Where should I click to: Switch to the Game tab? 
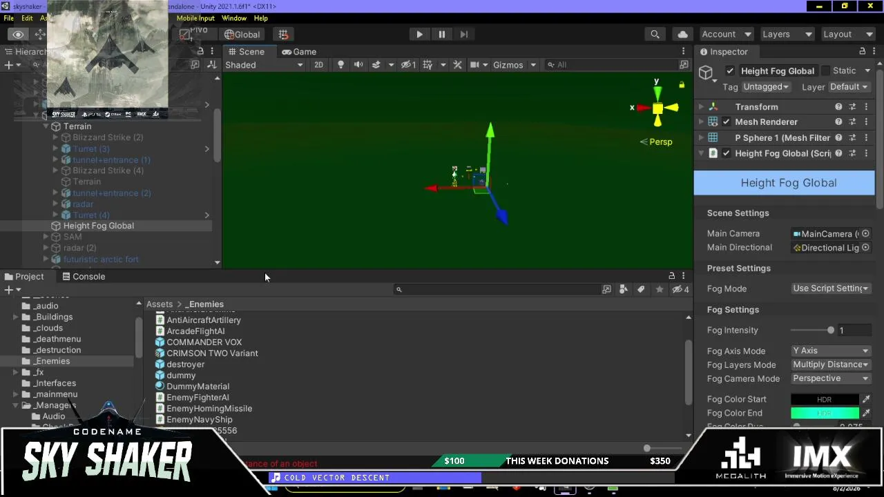tap(298, 52)
